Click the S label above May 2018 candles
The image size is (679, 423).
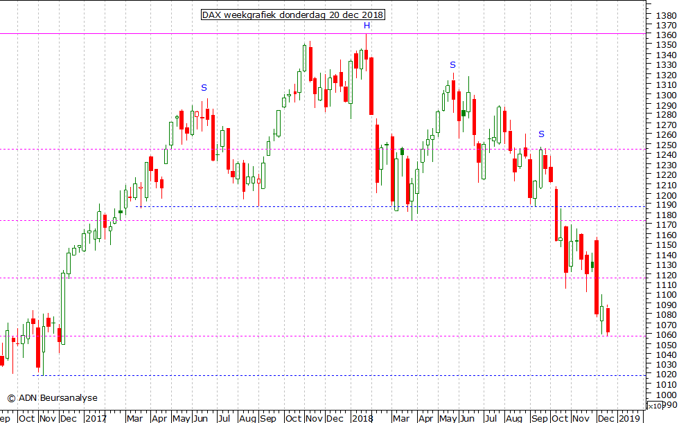[452, 65]
